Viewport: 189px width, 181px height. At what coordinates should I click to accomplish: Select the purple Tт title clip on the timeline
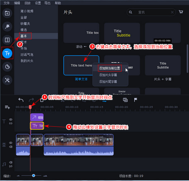click(x=37, y=126)
